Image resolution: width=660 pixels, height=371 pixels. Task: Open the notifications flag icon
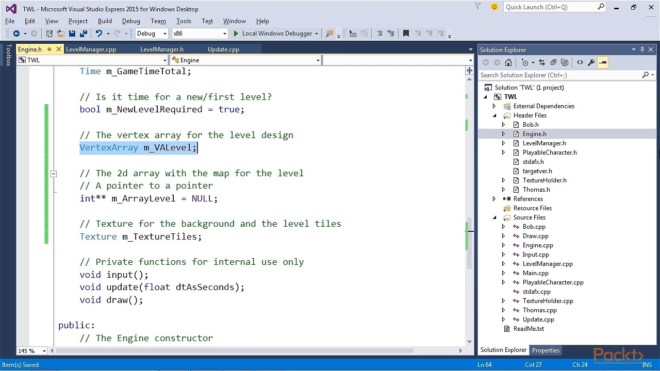[477, 7]
